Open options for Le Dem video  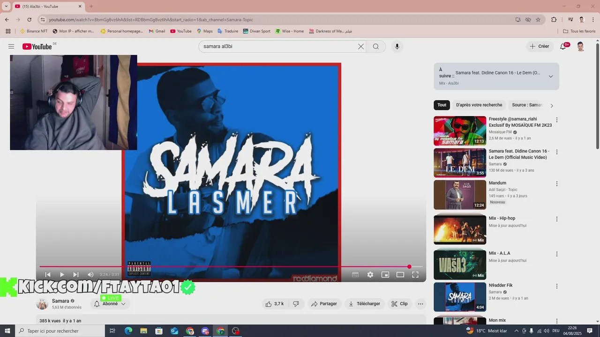(557, 152)
